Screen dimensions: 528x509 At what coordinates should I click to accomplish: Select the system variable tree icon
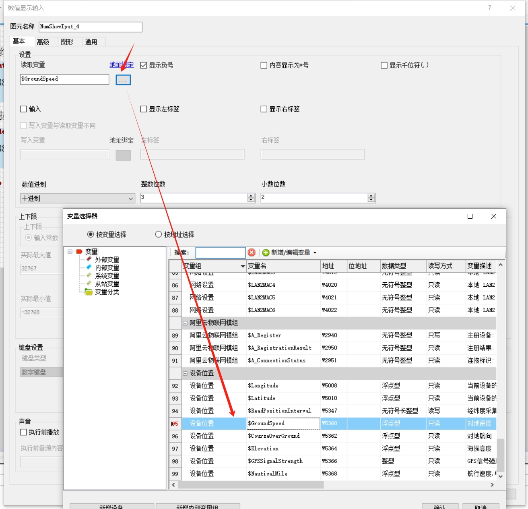pos(89,275)
